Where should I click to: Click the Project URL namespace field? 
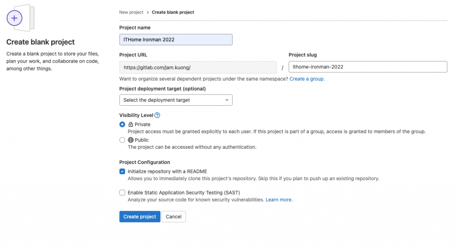(x=198, y=67)
